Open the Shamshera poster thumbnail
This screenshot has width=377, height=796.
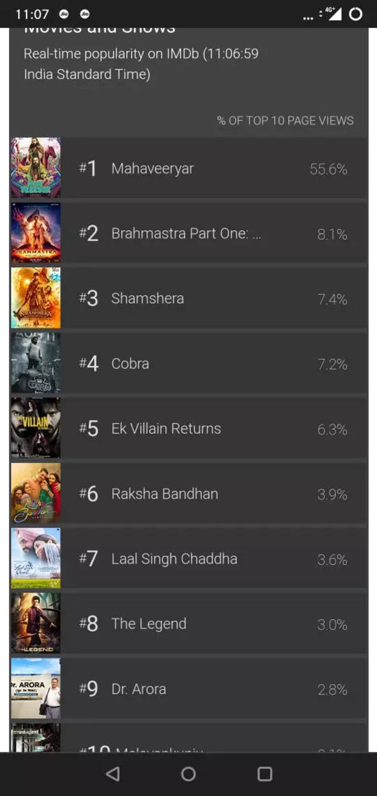[36, 298]
